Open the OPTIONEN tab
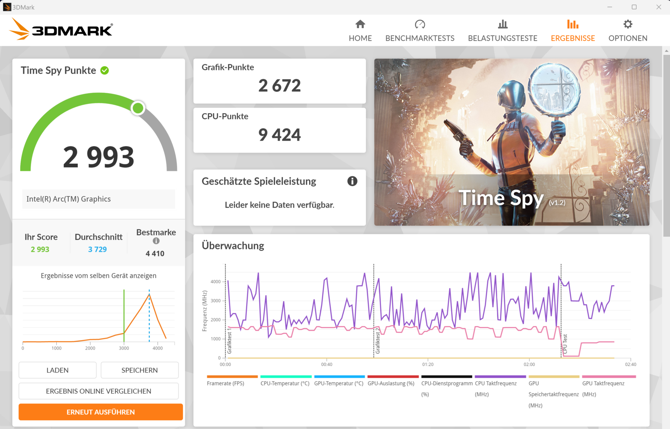The height and width of the screenshot is (429, 670). pos(628,31)
